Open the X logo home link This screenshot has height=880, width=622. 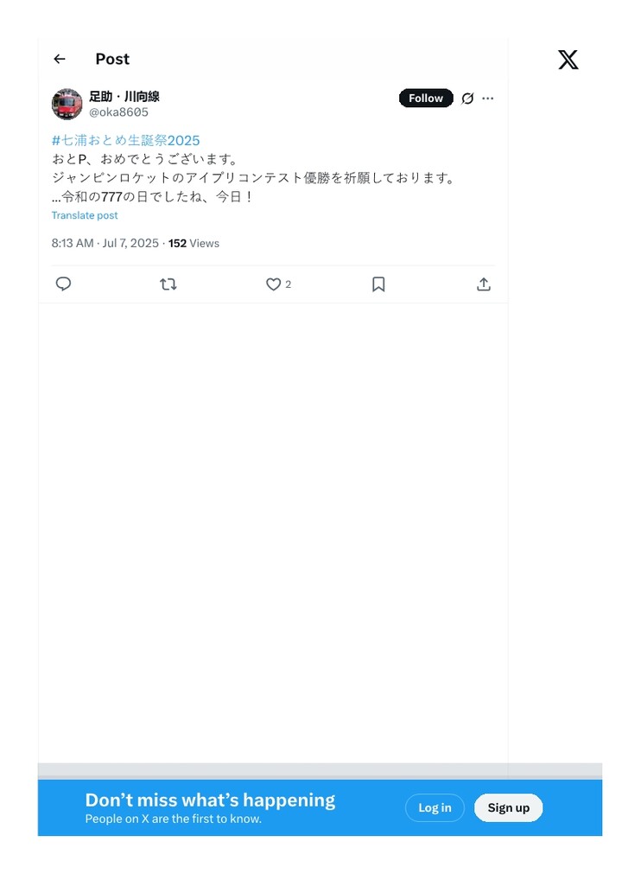pyautogui.click(x=568, y=60)
